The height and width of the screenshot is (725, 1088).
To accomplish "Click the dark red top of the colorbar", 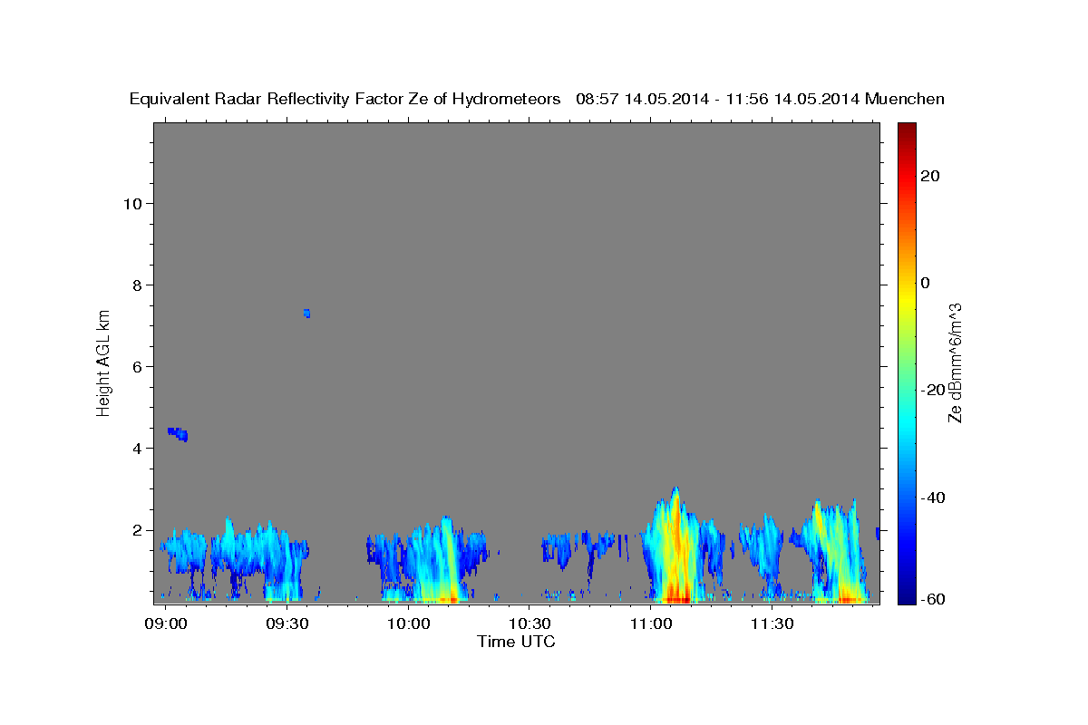I will point(907,131).
